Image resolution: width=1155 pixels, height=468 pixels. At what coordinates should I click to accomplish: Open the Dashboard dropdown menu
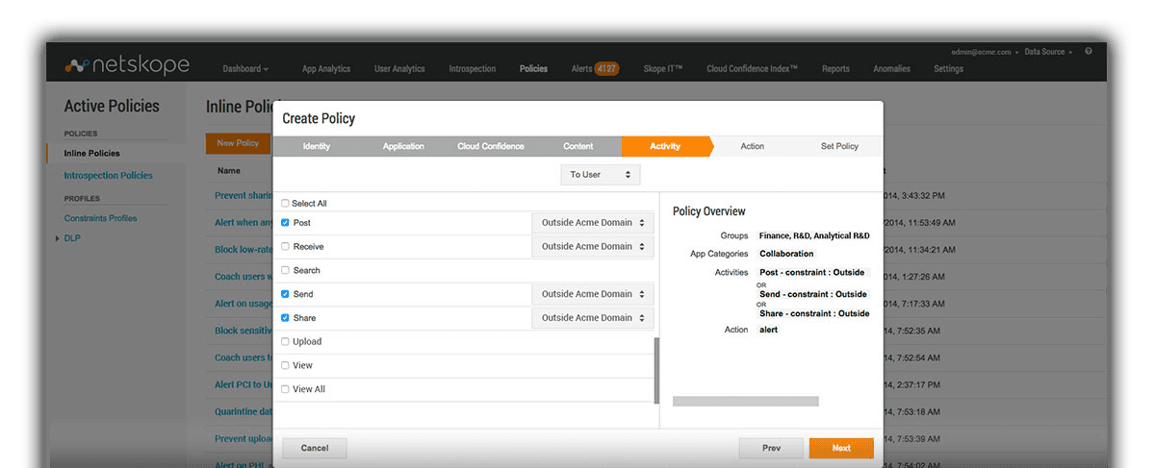tap(245, 69)
